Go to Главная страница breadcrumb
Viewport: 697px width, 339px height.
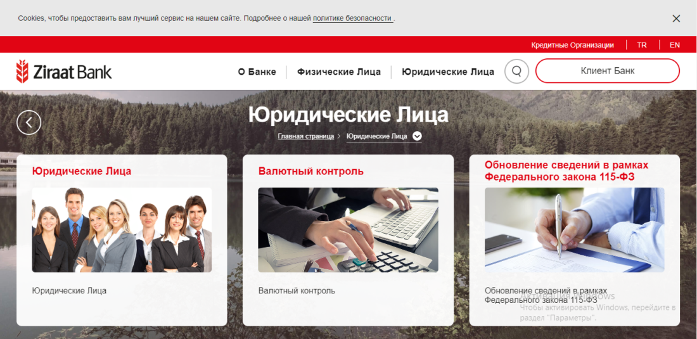(305, 136)
